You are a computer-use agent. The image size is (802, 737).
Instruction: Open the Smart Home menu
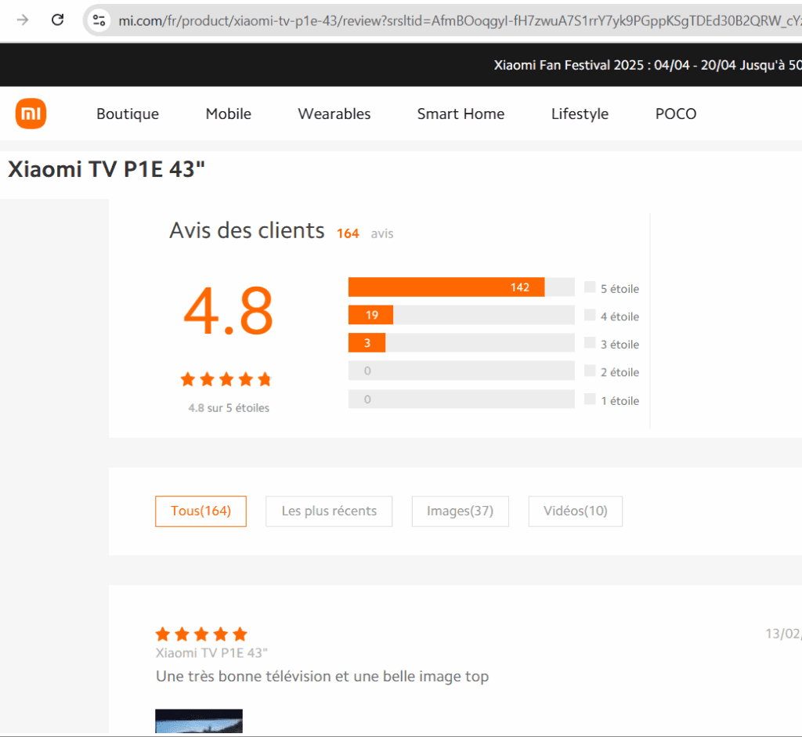pos(461,114)
